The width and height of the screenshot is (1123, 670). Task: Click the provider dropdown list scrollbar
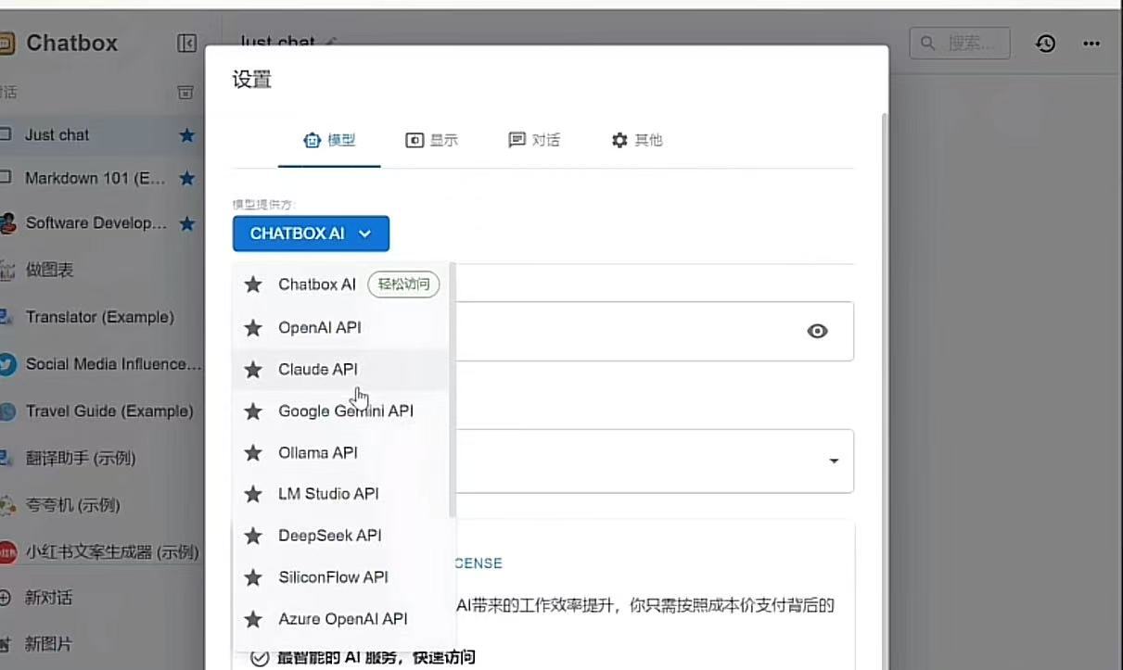pyautogui.click(x=453, y=389)
